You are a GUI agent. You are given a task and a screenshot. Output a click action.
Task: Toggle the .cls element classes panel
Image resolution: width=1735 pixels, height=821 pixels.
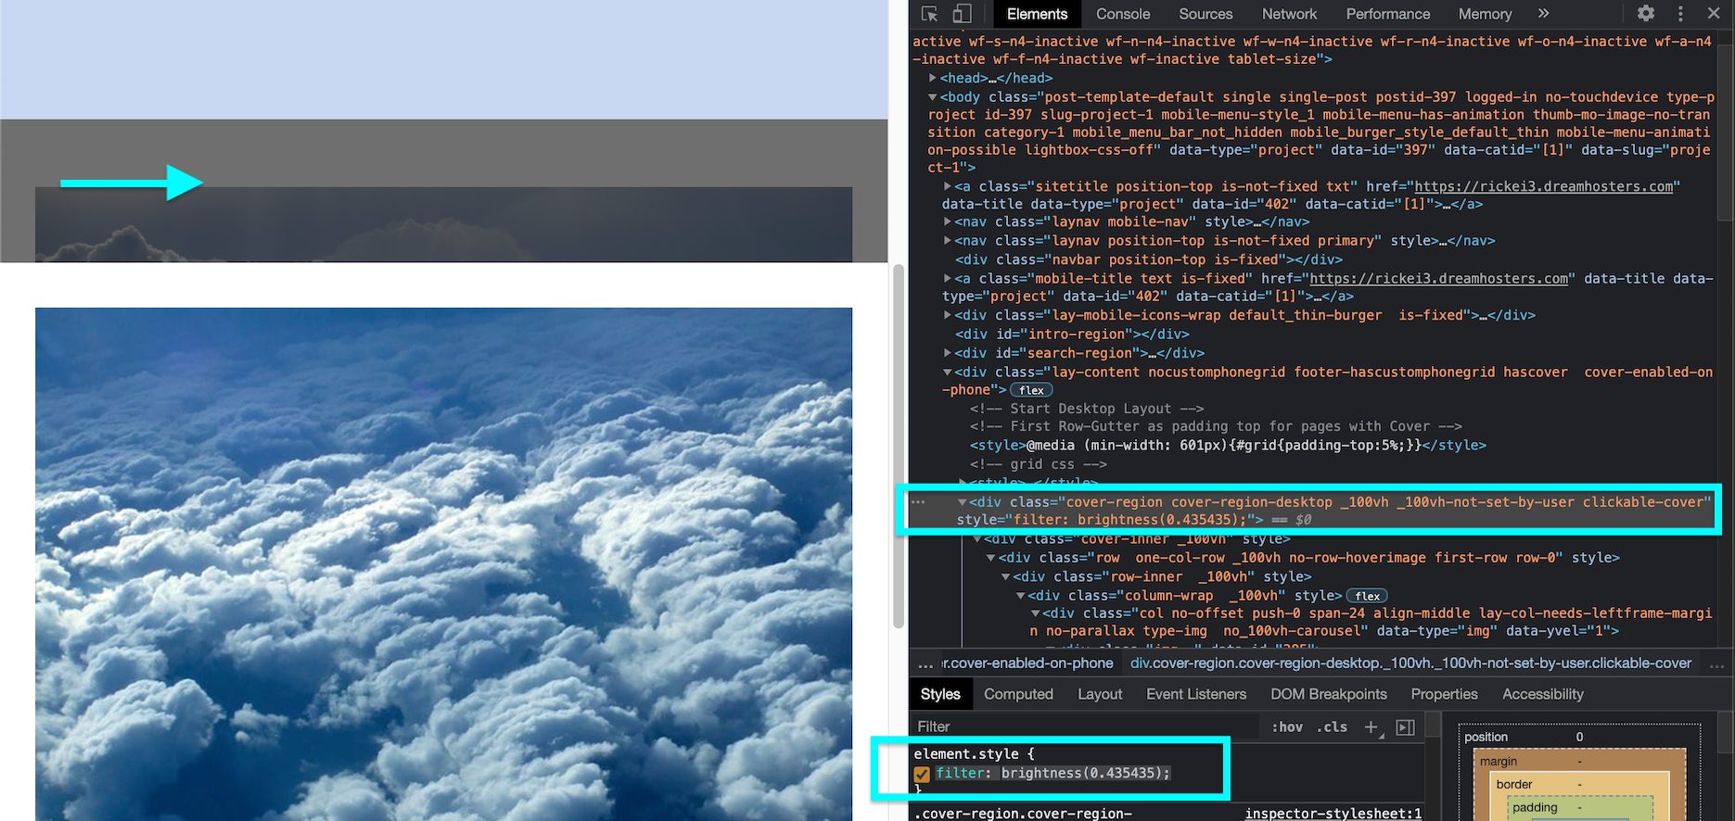tap(1332, 727)
